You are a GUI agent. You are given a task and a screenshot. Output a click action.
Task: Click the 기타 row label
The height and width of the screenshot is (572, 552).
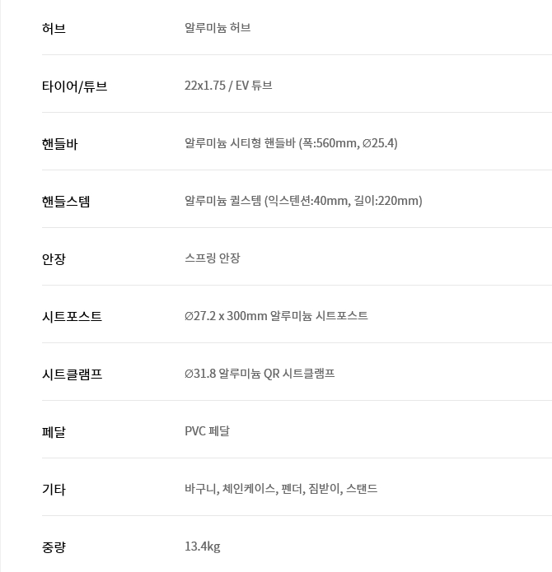[54, 490]
